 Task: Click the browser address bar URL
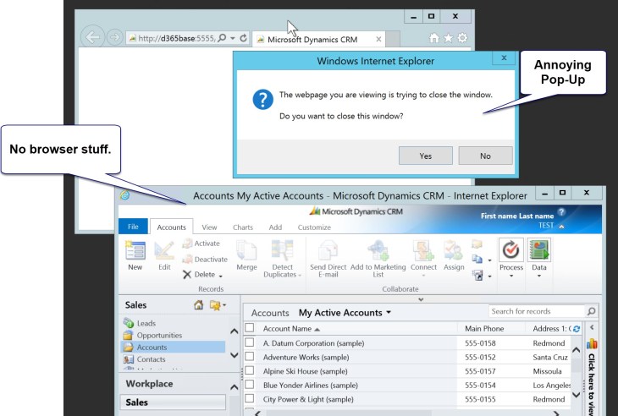click(x=177, y=38)
